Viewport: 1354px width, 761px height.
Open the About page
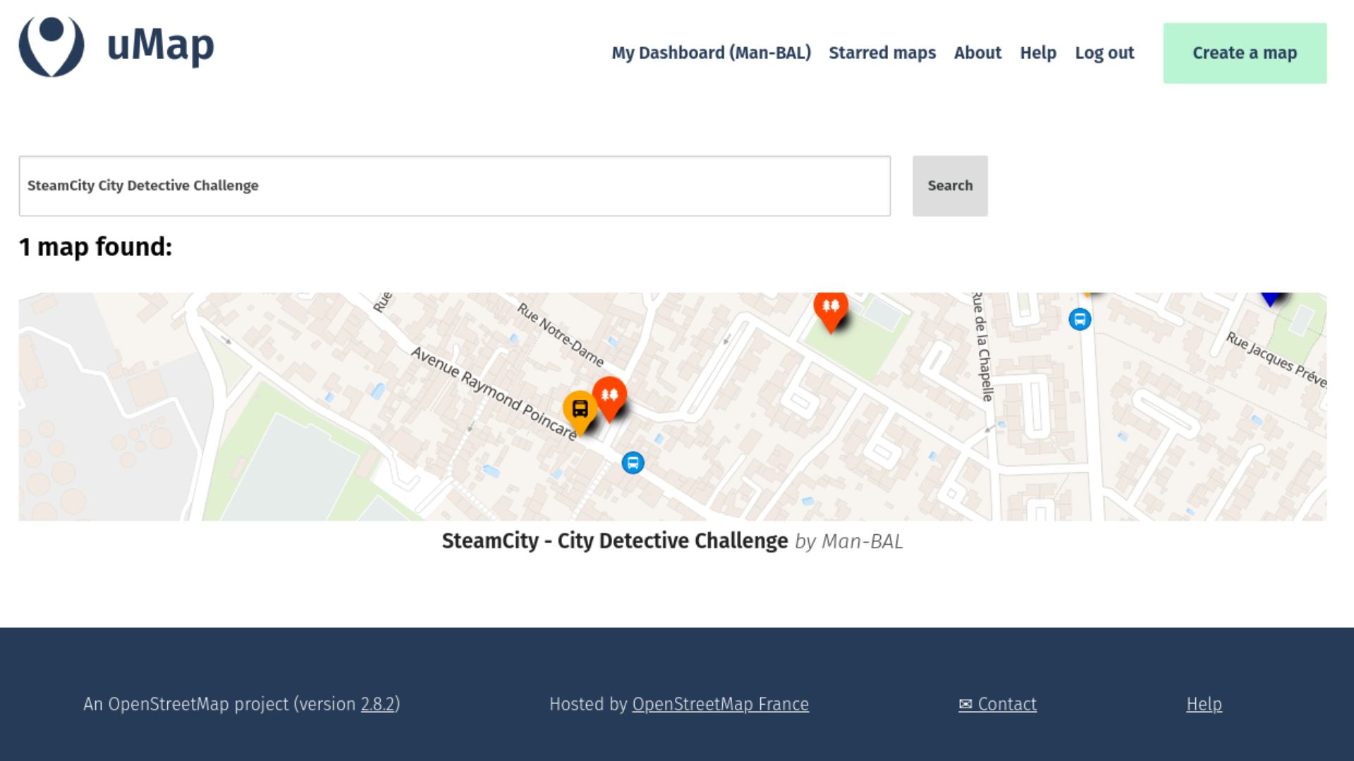977,53
